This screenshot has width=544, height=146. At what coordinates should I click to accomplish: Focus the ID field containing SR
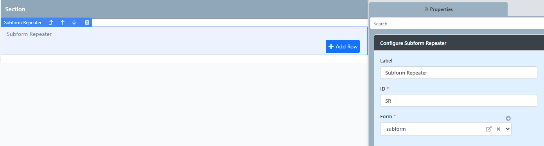coord(458,100)
